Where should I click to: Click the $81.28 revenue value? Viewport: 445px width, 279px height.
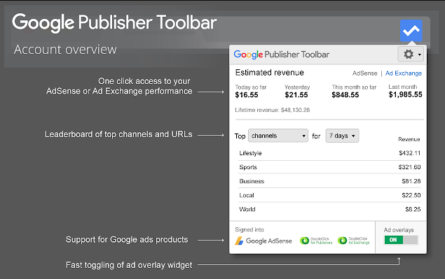click(x=411, y=181)
